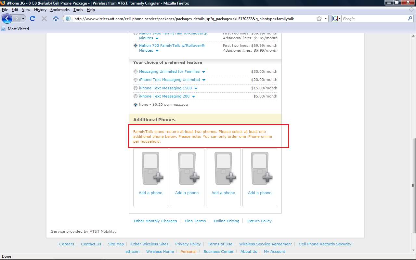The image size is (416, 260).
Task: Click the browser Back arrow button
Action: point(7,19)
